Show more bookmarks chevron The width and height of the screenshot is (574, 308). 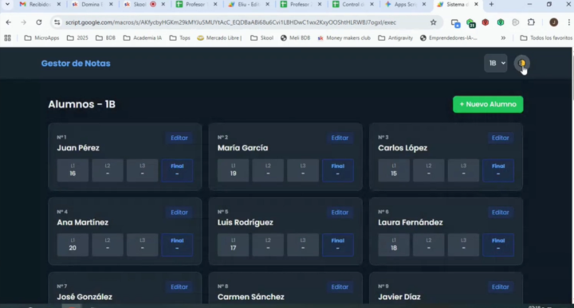click(x=503, y=37)
